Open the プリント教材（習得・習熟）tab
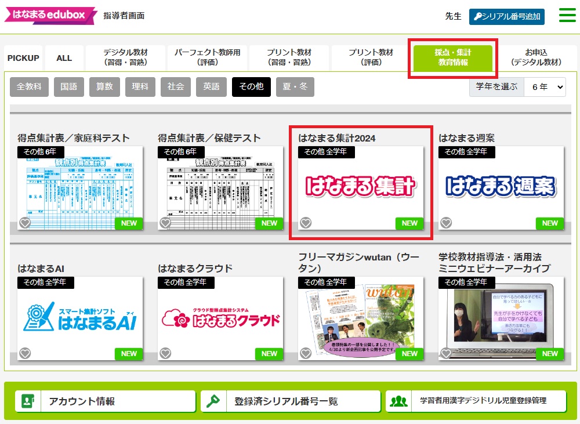The height and width of the screenshot is (424, 580). 289,58
